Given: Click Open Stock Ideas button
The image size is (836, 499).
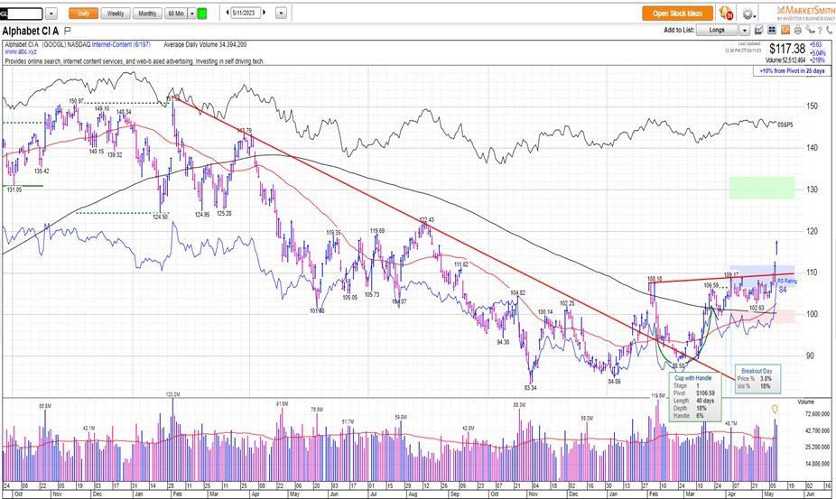Looking at the screenshot, I should 678,14.
